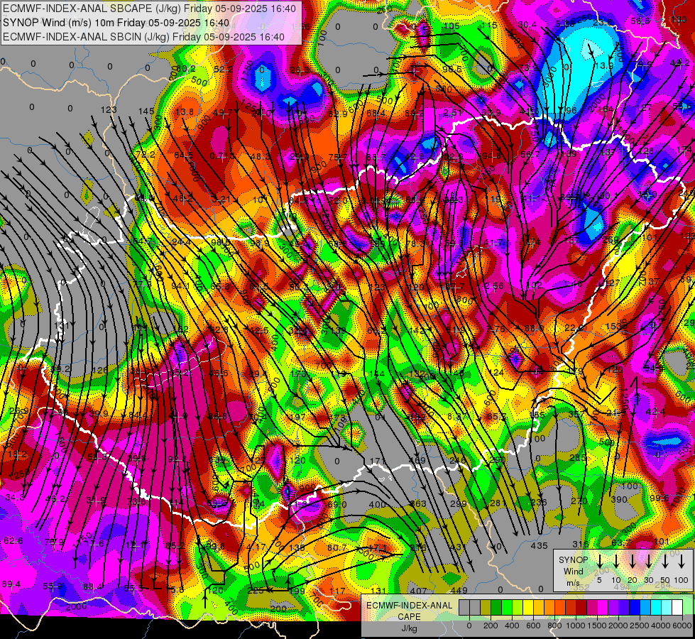
Task: Click the 'SYNOP' label in the wind legend
Action: pos(573,559)
